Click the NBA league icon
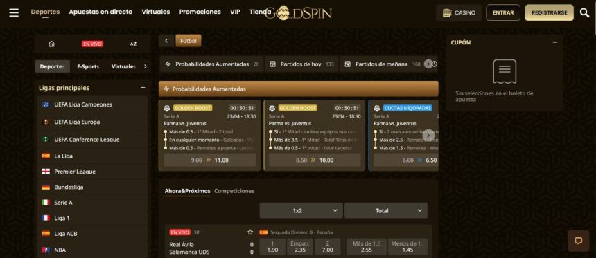The width and height of the screenshot is (596, 258). coord(46,250)
